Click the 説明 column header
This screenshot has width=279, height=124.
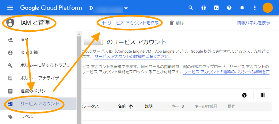(149, 106)
